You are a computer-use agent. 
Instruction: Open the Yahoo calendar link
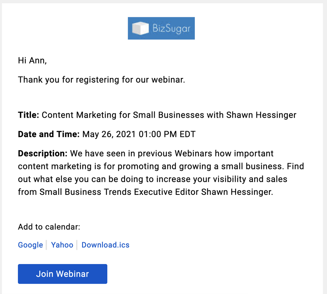coord(62,245)
